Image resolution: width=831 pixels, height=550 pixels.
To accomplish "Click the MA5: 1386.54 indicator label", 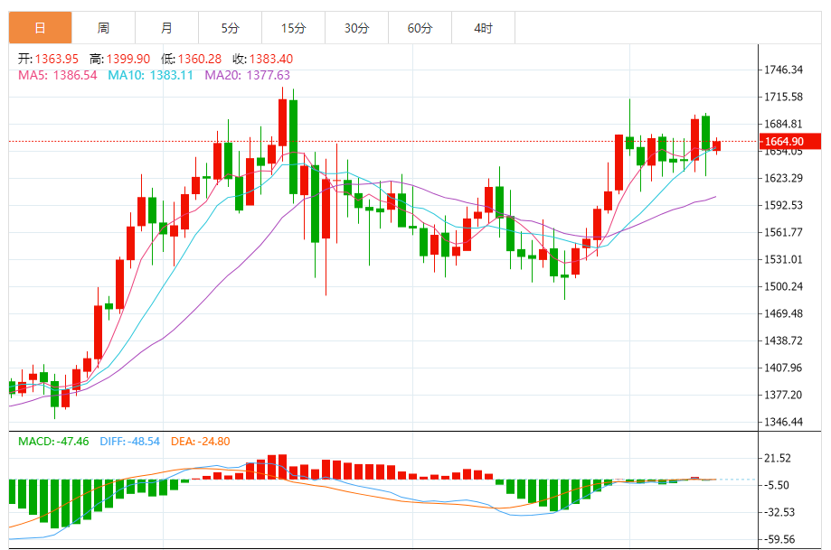I will (57, 75).
